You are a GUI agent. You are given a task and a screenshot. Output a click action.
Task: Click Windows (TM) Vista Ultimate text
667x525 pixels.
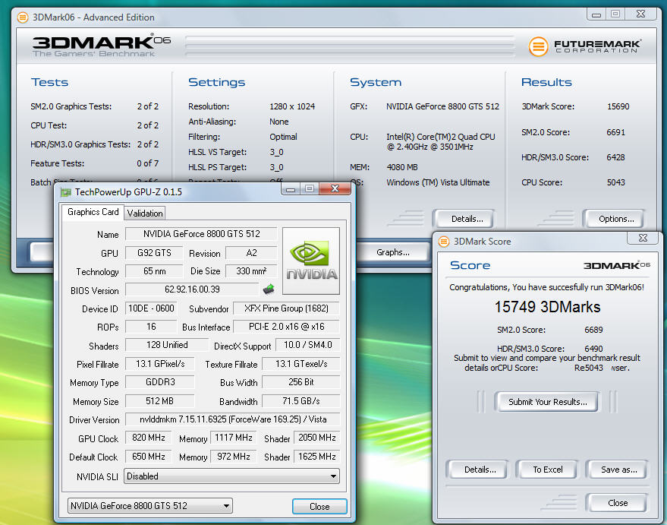(438, 182)
